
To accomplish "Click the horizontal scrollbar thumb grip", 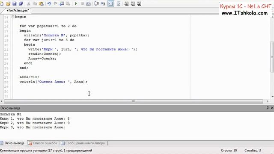I will tap(134, 101).
